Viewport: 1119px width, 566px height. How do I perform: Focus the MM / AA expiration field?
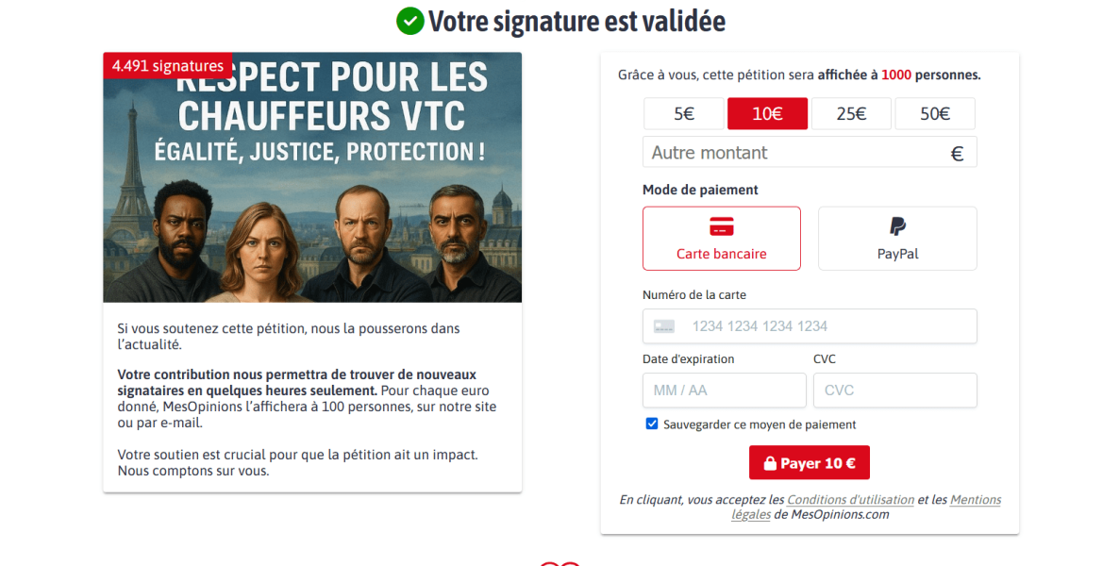pyautogui.click(x=724, y=391)
